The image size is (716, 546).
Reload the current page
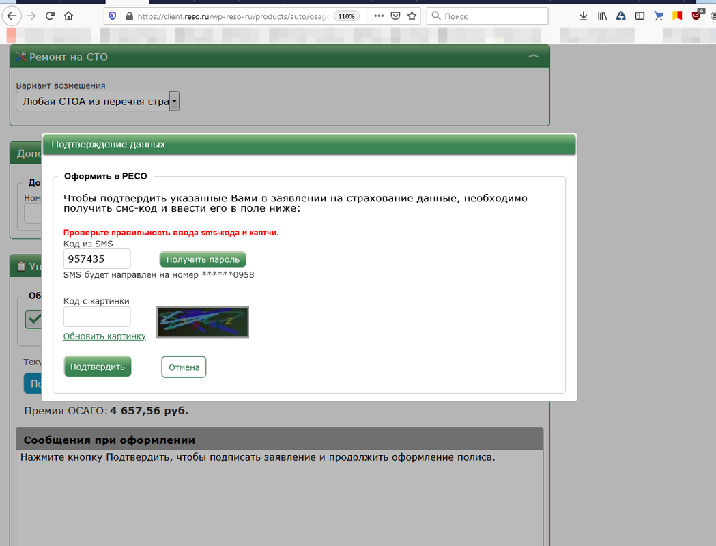tap(50, 16)
